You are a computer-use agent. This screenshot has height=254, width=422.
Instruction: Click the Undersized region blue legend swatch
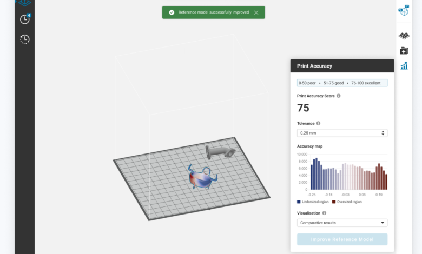click(x=299, y=202)
